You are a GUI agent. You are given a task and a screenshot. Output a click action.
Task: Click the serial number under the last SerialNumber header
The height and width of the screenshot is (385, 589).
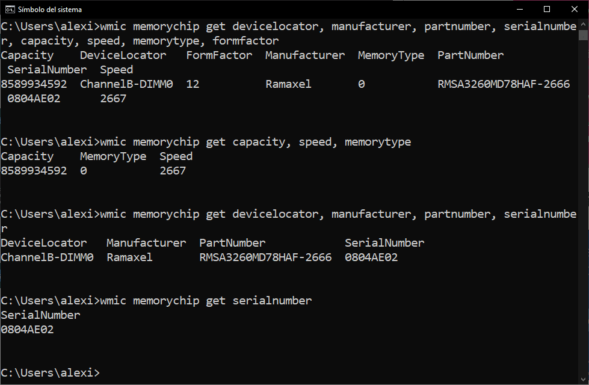tap(27, 330)
